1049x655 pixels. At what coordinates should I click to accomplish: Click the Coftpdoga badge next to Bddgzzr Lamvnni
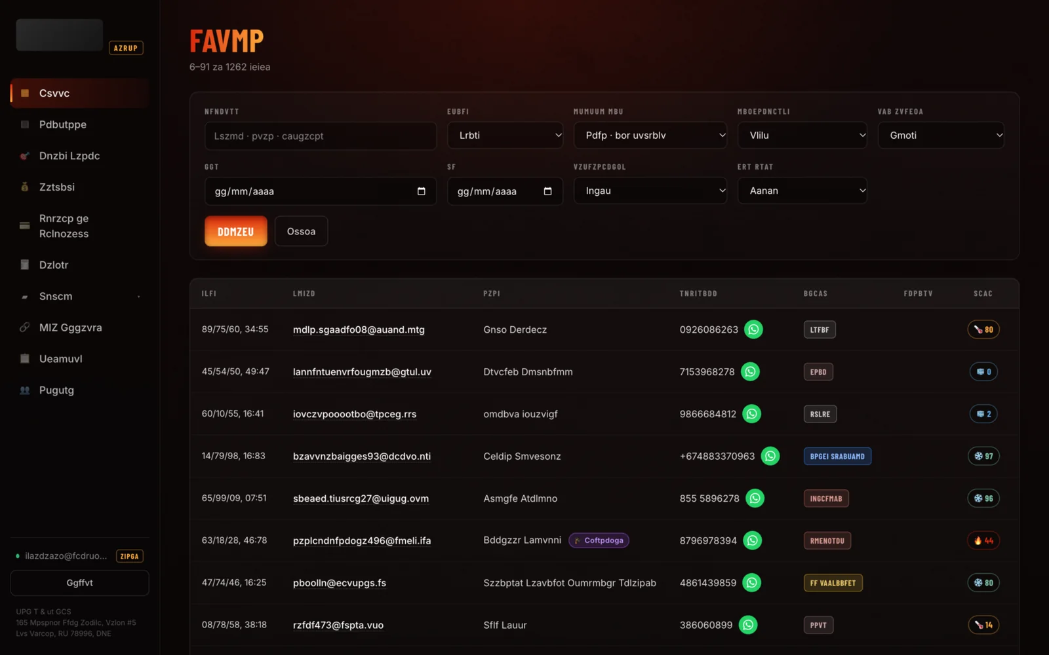click(x=599, y=540)
